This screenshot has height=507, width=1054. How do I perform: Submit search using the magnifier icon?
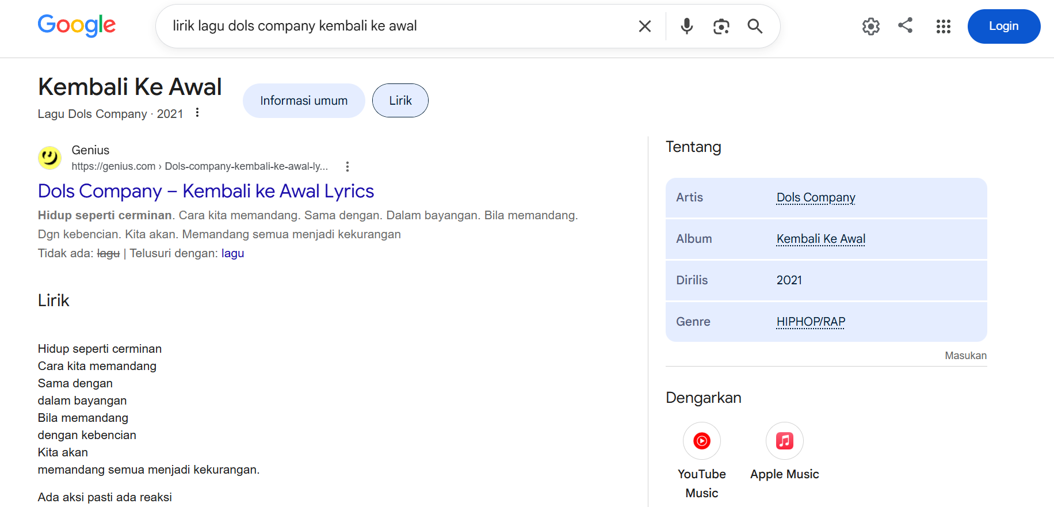[x=755, y=26]
